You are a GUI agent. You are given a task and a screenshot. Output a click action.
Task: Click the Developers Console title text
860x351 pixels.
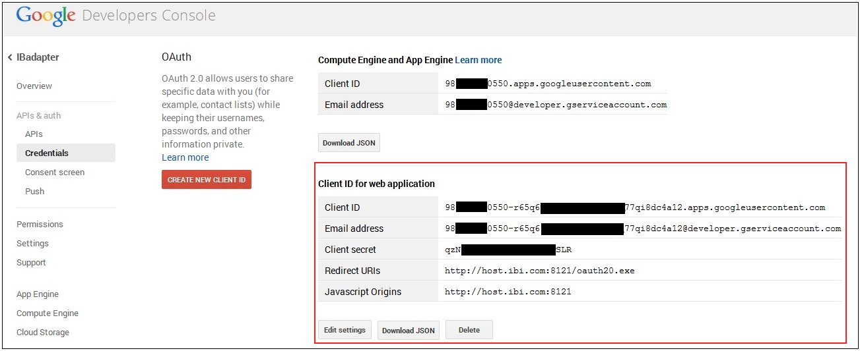click(149, 16)
